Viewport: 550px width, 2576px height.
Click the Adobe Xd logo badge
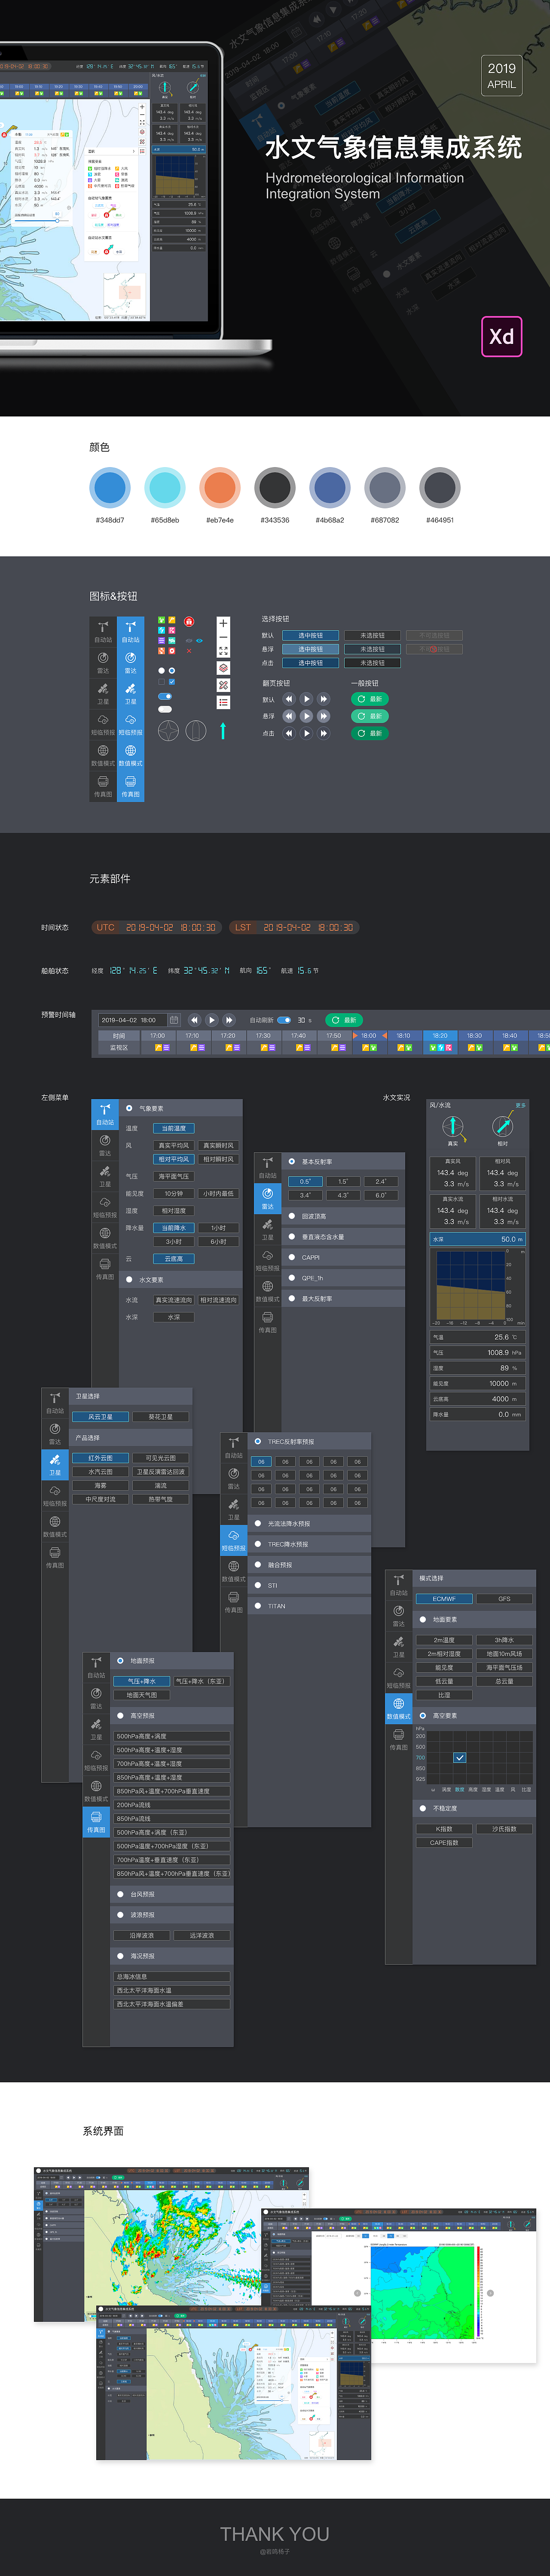[x=501, y=336]
